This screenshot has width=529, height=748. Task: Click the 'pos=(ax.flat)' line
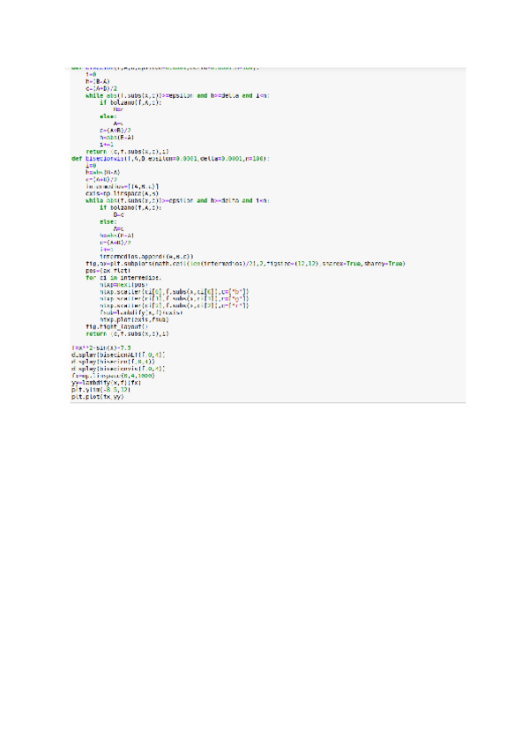click(108, 271)
